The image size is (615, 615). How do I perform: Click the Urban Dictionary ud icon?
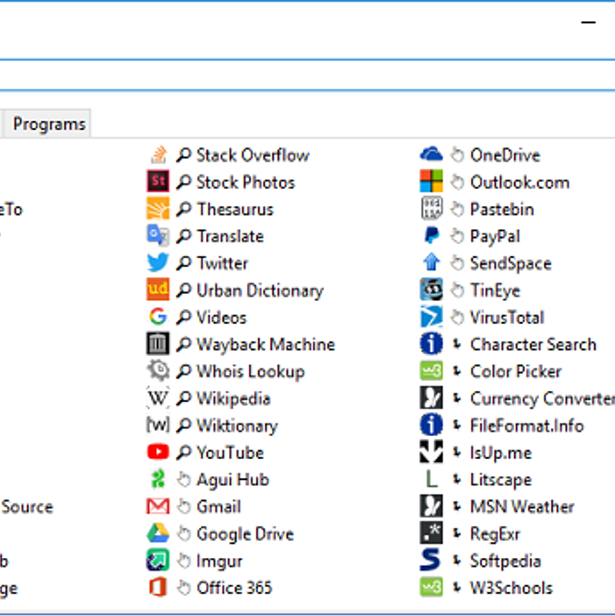point(158,289)
